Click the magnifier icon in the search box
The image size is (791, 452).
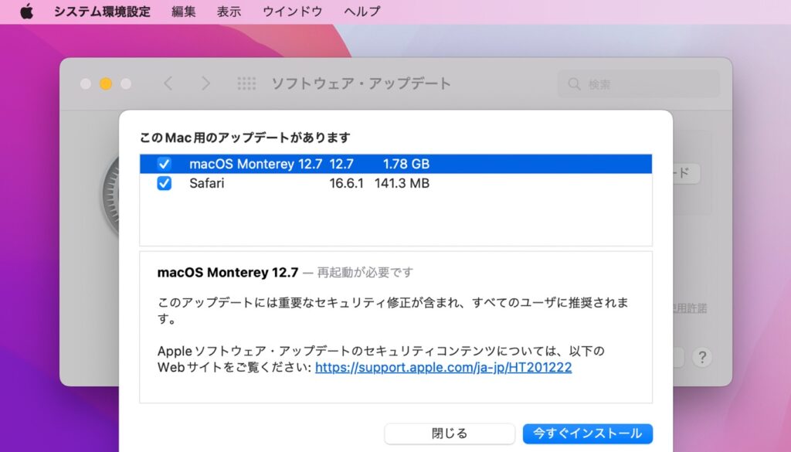(573, 83)
